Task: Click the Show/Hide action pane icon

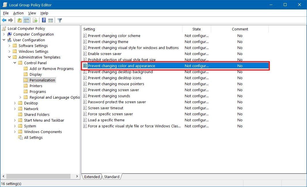Action: tap(50, 20)
